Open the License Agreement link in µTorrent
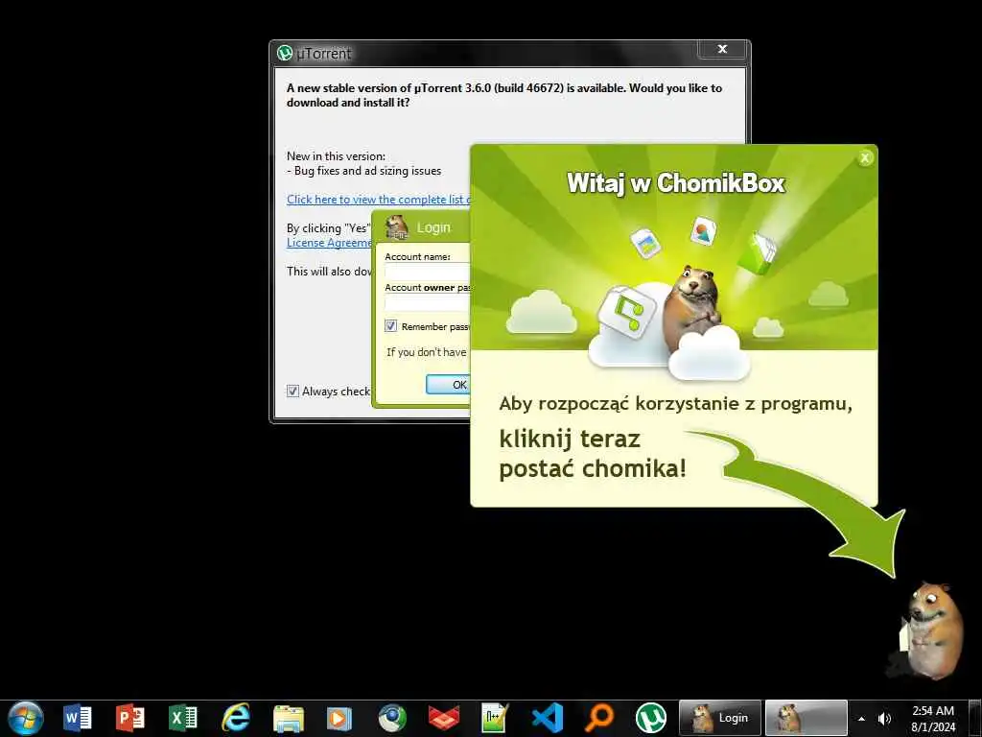 [330, 243]
